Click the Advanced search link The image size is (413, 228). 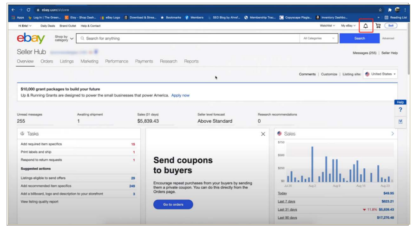(x=388, y=38)
